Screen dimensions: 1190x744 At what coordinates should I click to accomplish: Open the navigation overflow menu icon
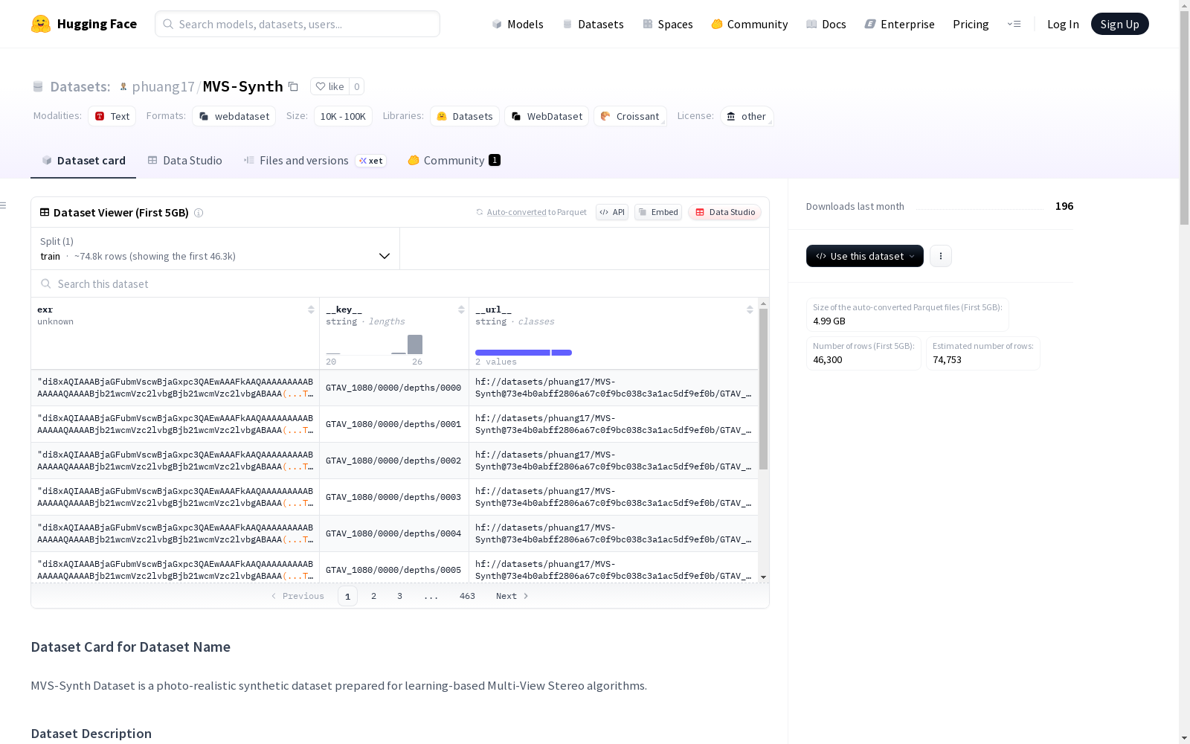(x=1014, y=24)
